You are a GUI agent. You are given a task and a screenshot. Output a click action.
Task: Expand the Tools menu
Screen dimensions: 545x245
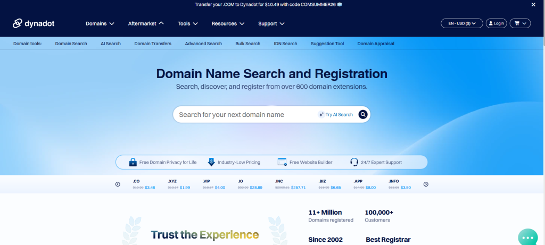coord(188,23)
